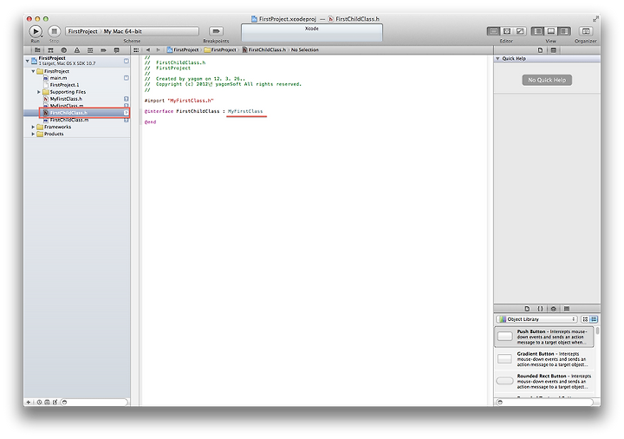The width and height of the screenshot is (624, 439).
Task: Open the scheme selector showing FirstProject
Action: tap(83, 31)
